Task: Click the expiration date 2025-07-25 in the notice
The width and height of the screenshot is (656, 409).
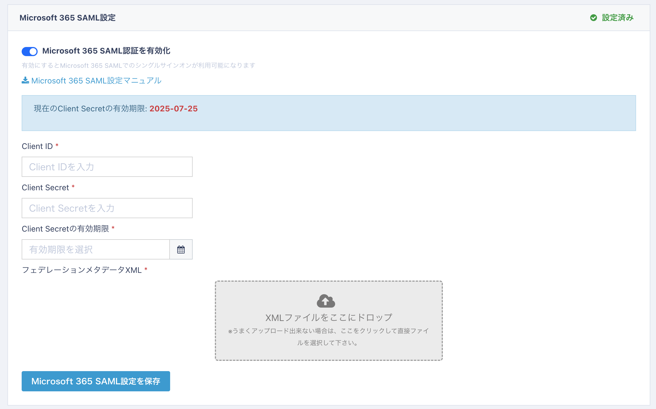Action: tap(174, 109)
